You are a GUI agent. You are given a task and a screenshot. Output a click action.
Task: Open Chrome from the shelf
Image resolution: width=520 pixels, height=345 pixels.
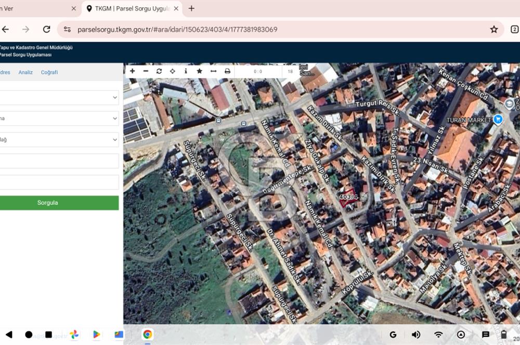[148, 335]
